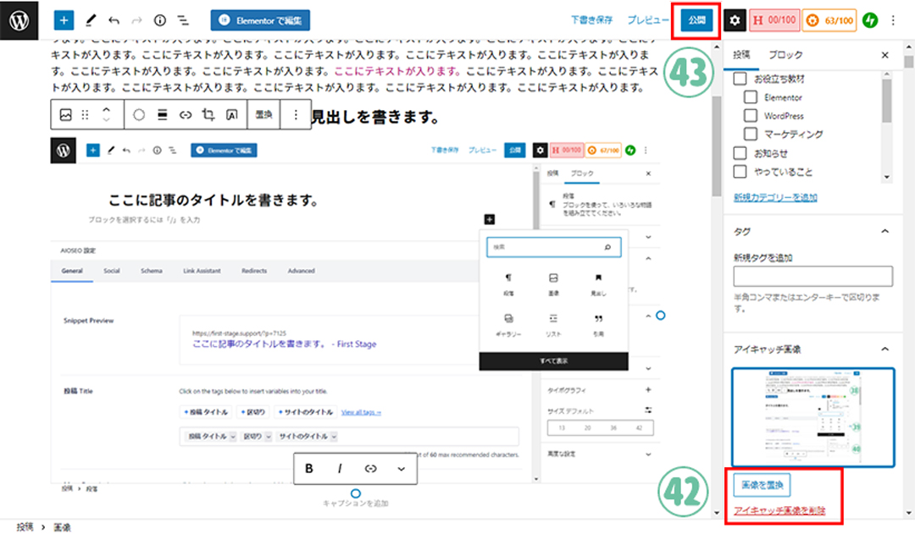This screenshot has width=915, height=534.
Task: Click the 公開 publish button
Action: (x=696, y=19)
